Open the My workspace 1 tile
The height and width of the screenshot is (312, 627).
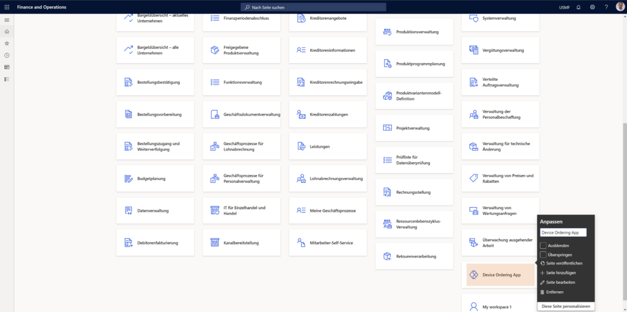[500, 303]
